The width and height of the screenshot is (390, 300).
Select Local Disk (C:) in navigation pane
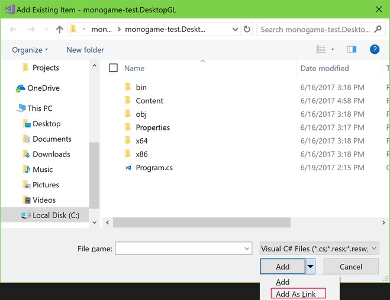[45, 215]
